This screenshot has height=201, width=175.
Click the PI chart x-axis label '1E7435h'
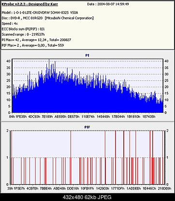[x=149, y=117]
